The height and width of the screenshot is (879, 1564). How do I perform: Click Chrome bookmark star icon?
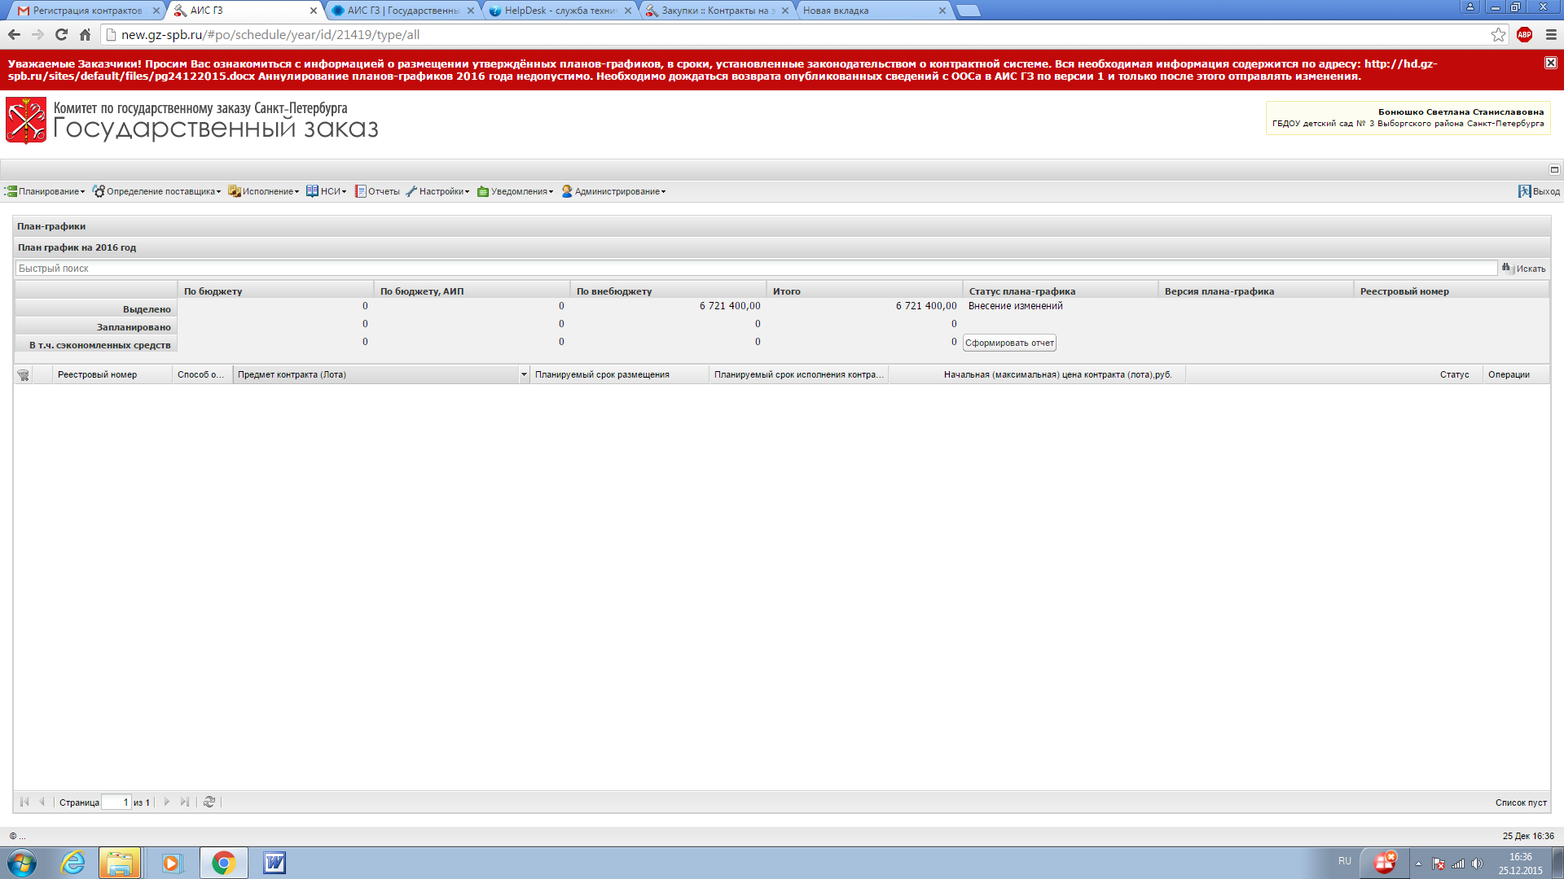click(1498, 34)
